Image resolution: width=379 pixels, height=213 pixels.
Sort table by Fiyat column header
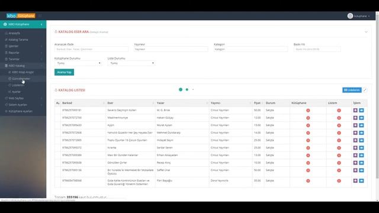click(x=258, y=103)
